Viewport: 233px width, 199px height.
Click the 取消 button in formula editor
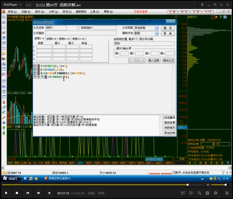pyautogui.click(x=168, y=34)
